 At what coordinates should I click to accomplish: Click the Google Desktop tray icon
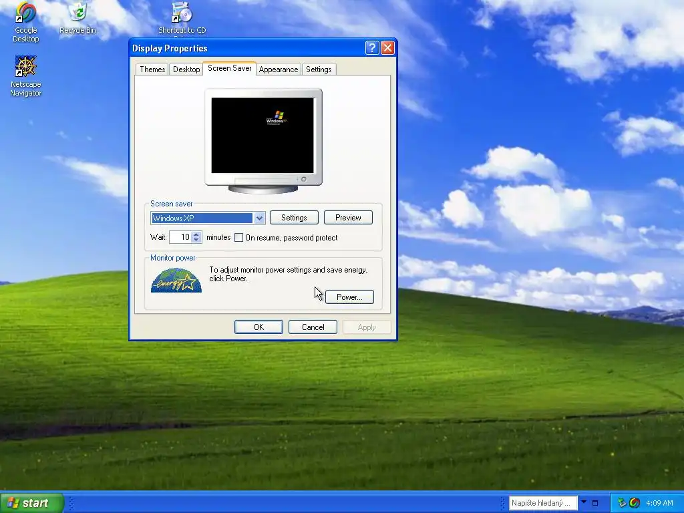pos(635,502)
